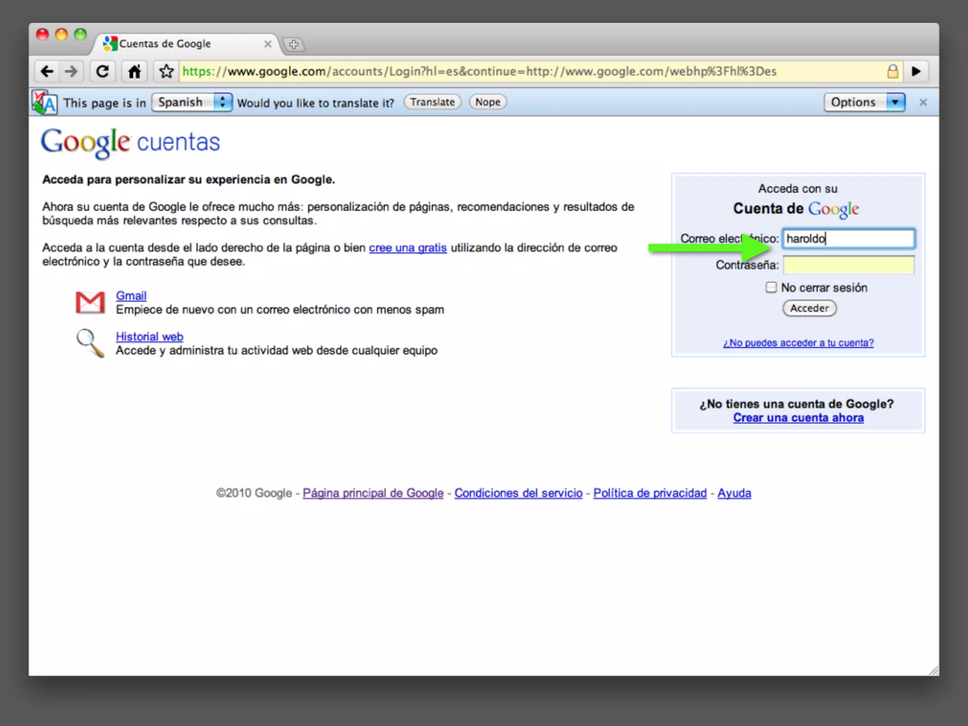This screenshot has width=968, height=726.
Task: Bookmark page with star icon
Action: pos(166,72)
